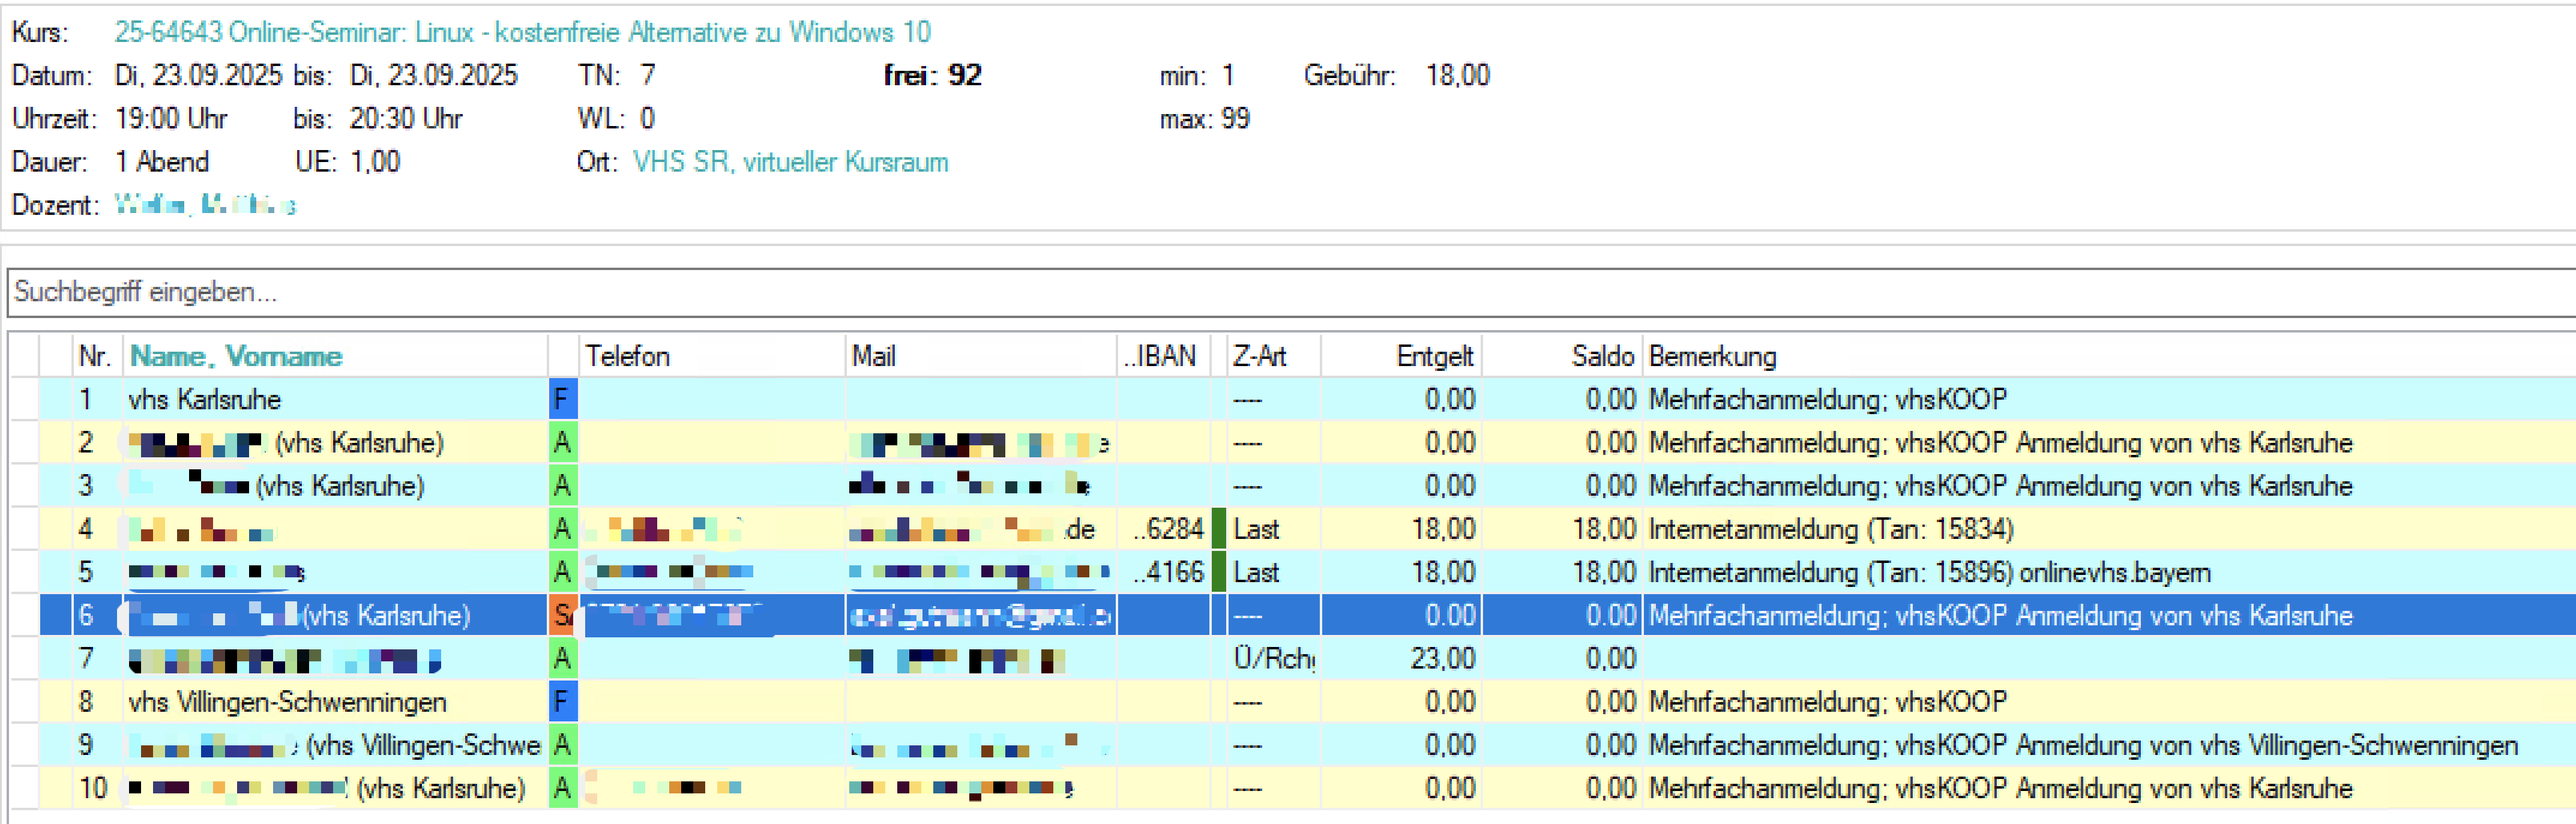Click Z-Art Last in row 5
Viewport: 2576px width, 824px height.
coord(1256,572)
